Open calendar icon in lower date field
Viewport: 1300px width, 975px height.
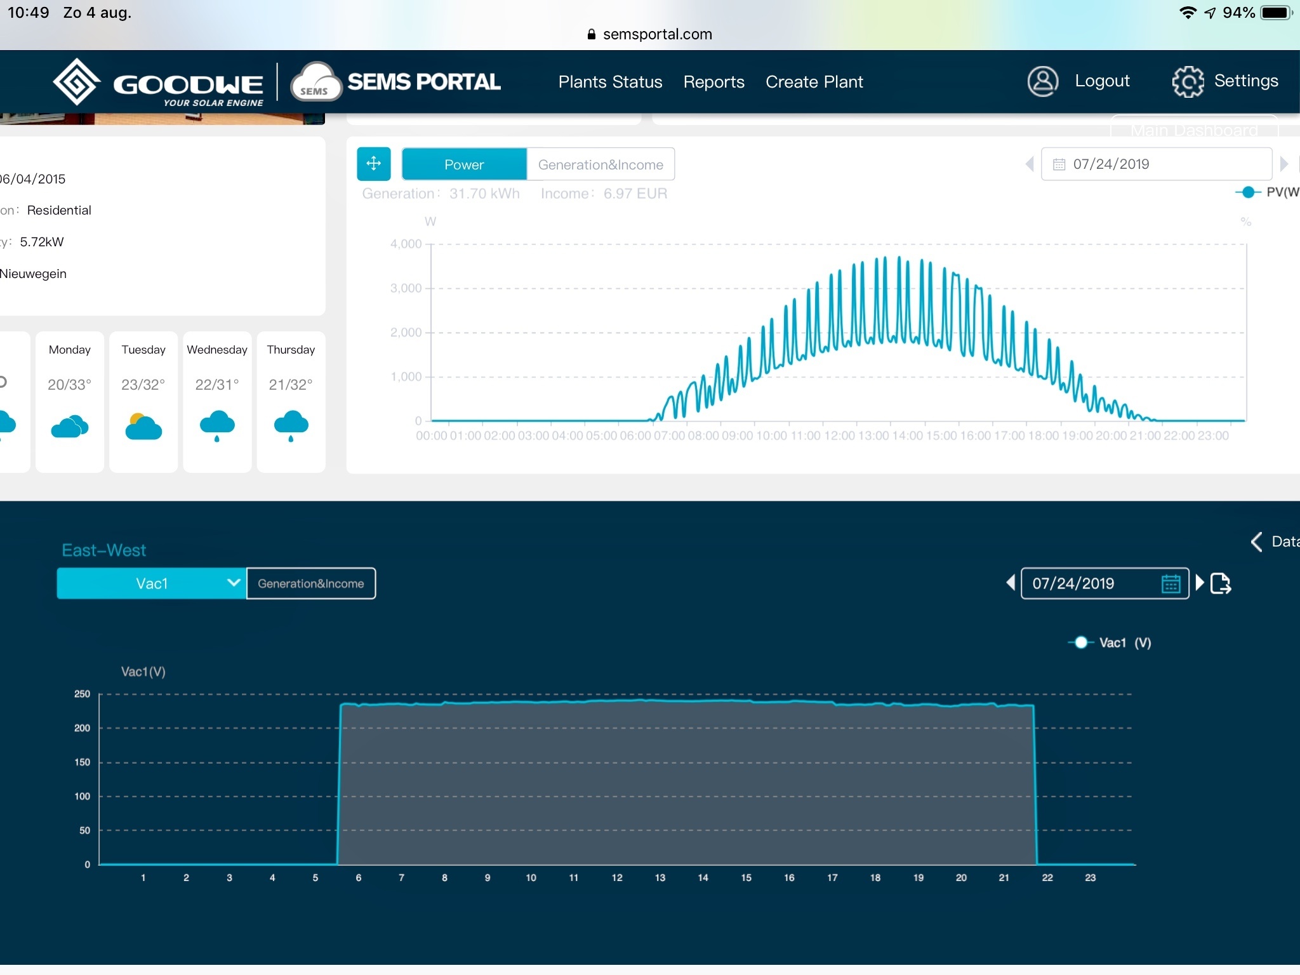point(1171,583)
